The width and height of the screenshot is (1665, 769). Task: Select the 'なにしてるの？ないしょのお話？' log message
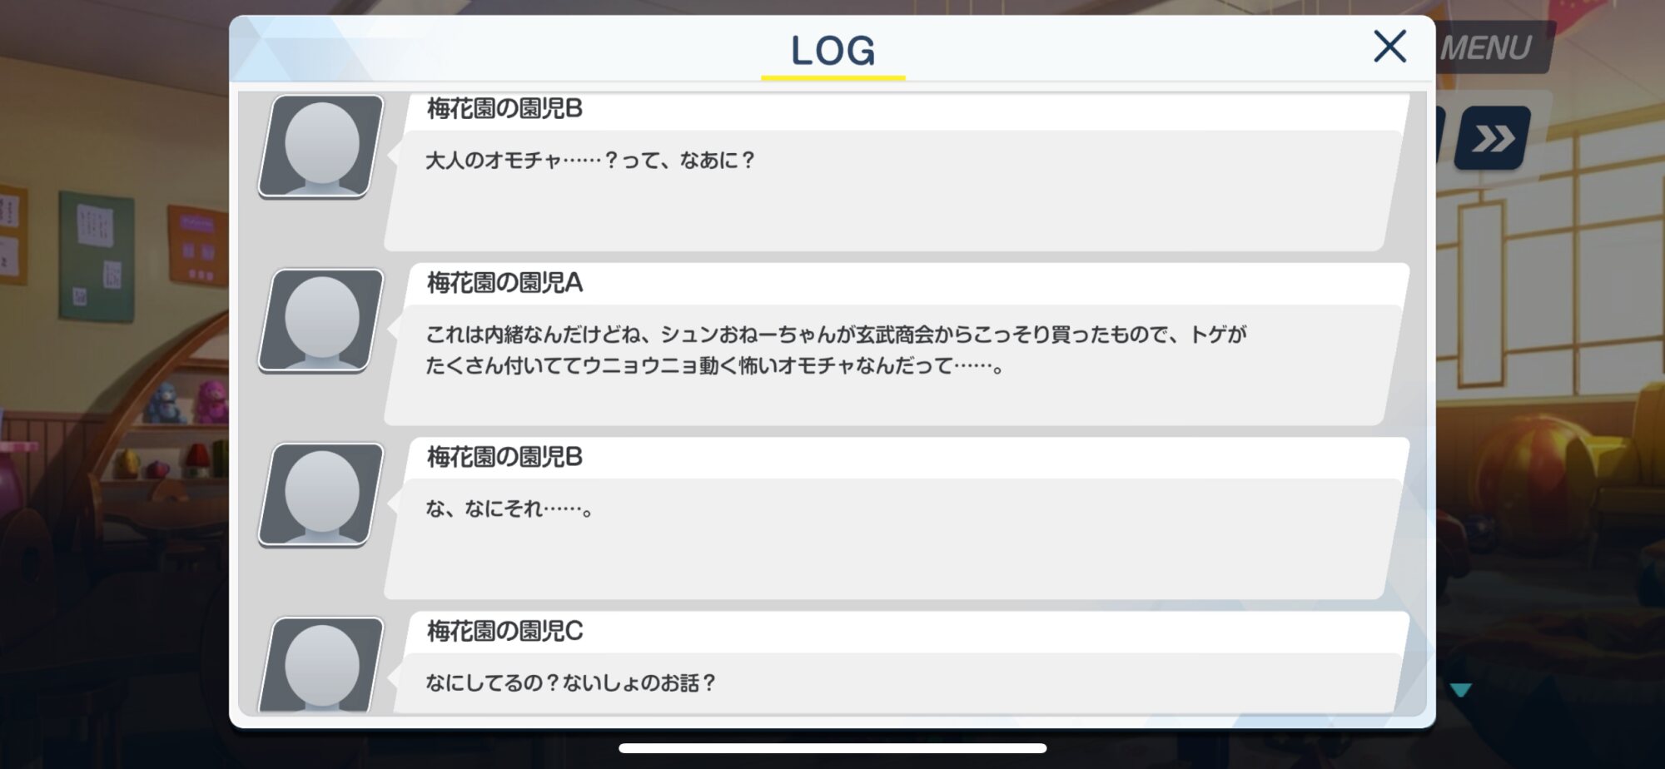pyautogui.click(x=570, y=682)
